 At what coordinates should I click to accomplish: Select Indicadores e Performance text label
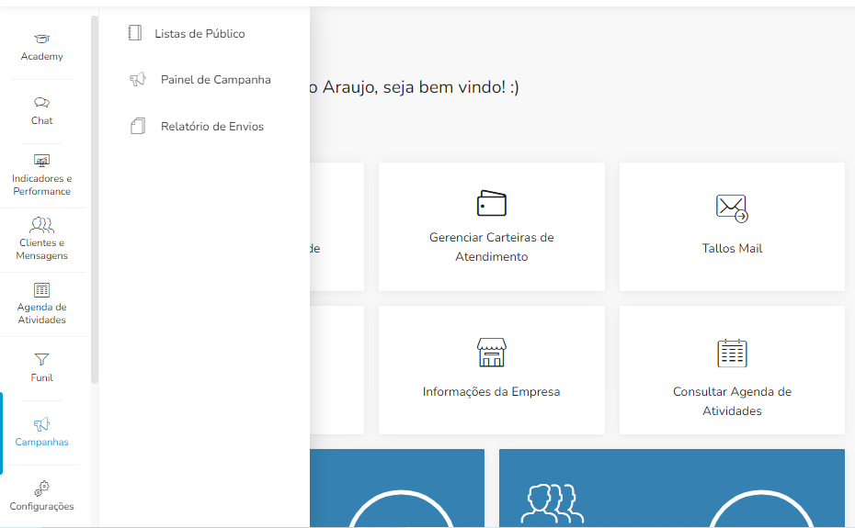(42, 185)
